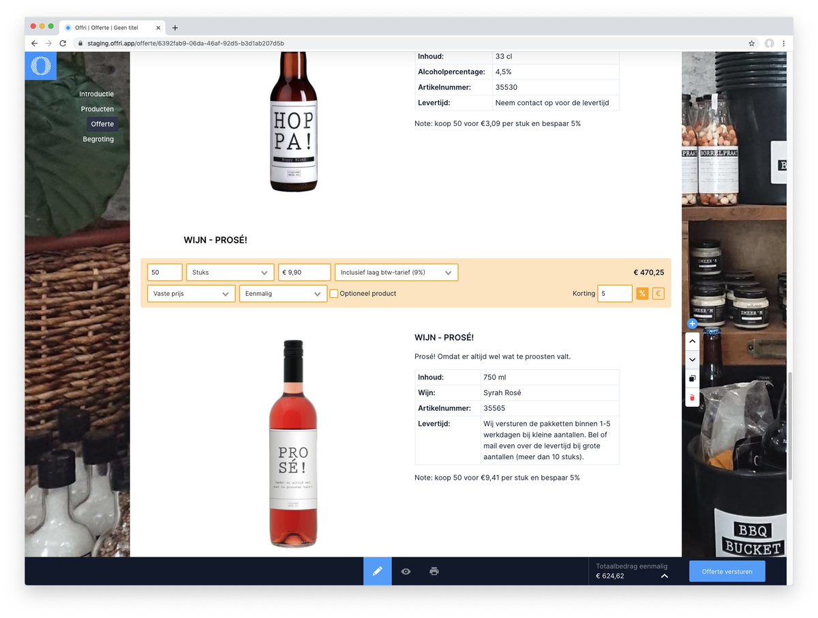Bookmark page with star icon
The height and width of the screenshot is (618, 818).
pyautogui.click(x=752, y=43)
